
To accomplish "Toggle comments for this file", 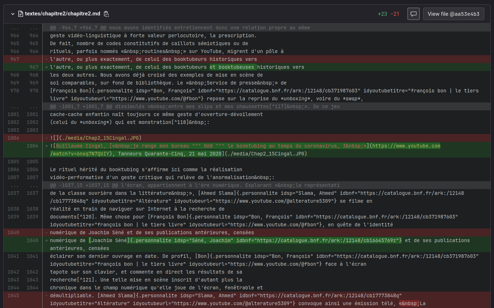I will 413,14.
